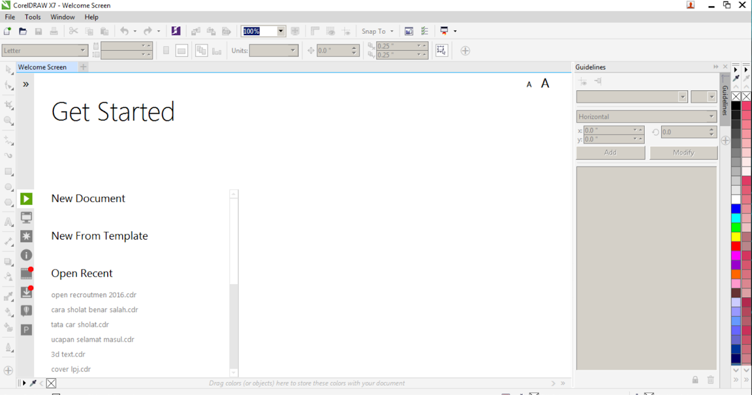Click the purple Corel search content icon
Image resolution: width=752 pixels, height=395 pixels.
point(176,31)
